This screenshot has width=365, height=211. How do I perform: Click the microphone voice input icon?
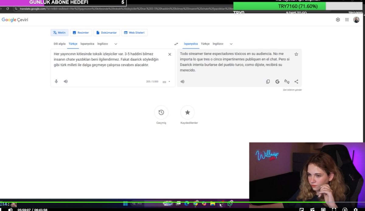pyautogui.click(x=56, y=81)
